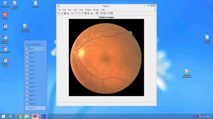Select Figure 11 in the taskbar window list

[36, 91]
